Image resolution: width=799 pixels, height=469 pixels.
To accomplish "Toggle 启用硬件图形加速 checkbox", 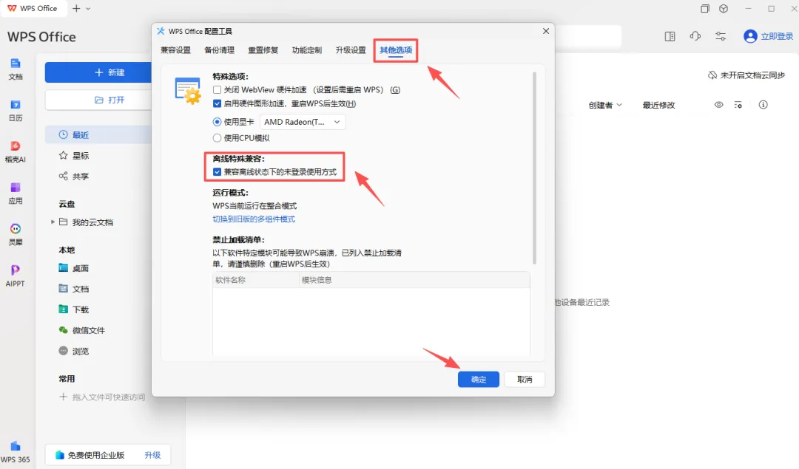I will click(x=217, y=103).
